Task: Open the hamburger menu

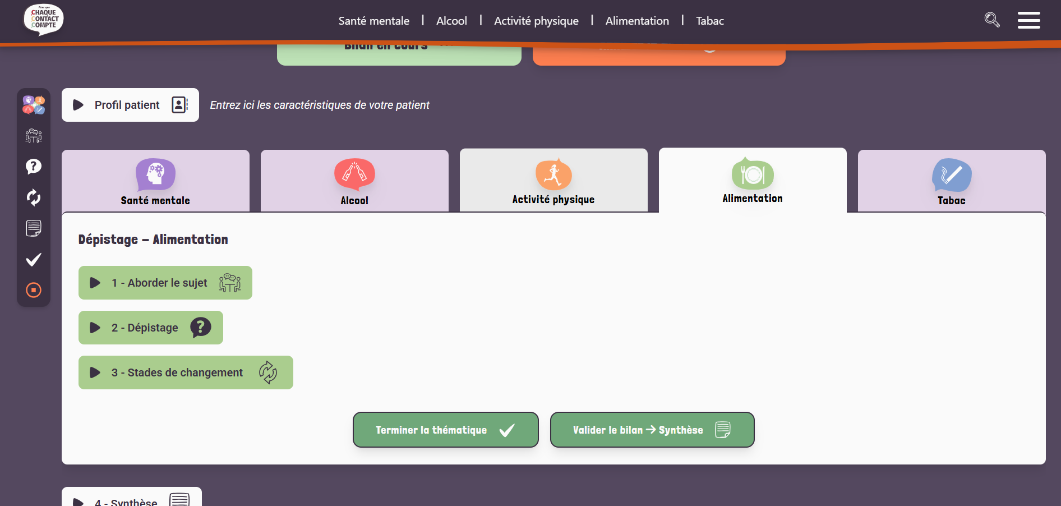Action: (1029, 20)
